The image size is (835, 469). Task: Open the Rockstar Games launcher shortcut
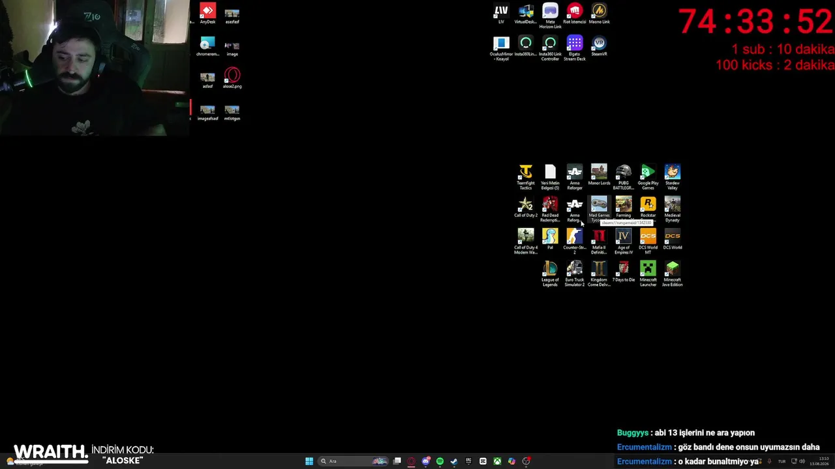pos(648,207)
